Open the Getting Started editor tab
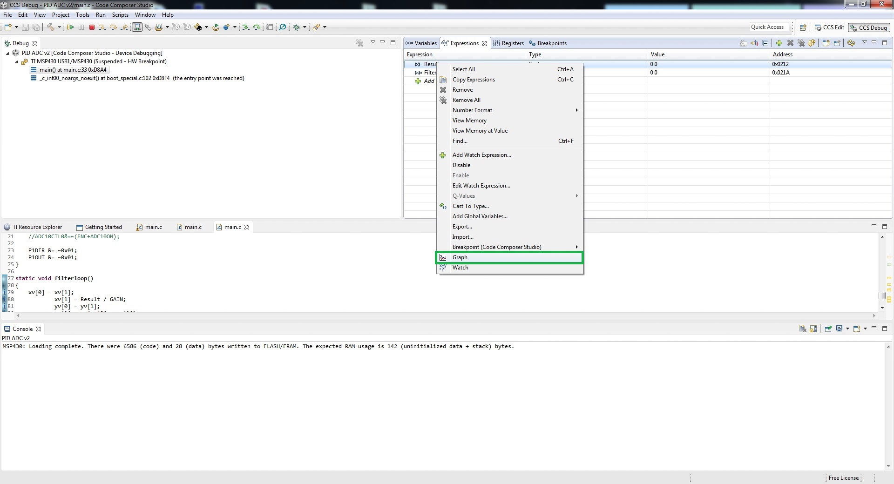This screenshot has height=484, width=894. pyautogui.click(x=99, y=227)
